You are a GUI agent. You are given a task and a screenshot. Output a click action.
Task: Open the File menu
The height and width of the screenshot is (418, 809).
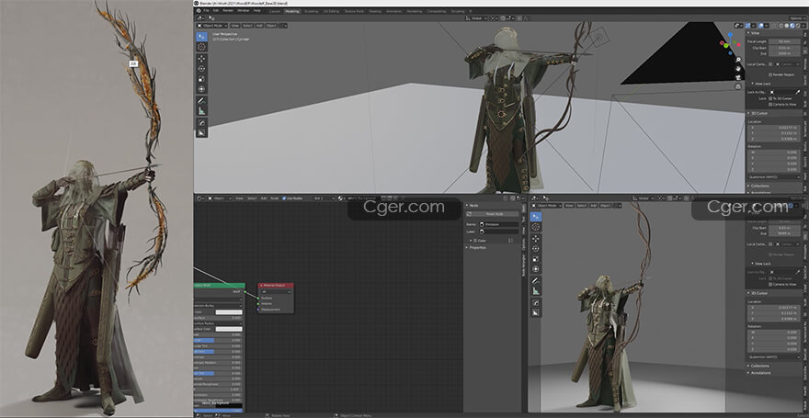tap(206, 10)
